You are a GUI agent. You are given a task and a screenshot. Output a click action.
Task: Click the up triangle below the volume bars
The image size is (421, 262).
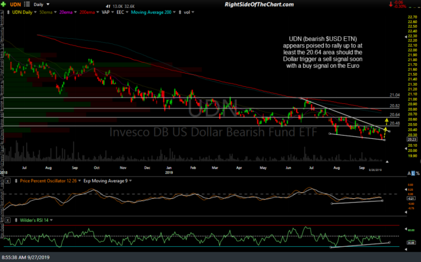tap(387, 161)
